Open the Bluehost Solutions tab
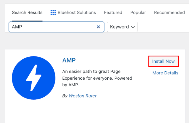Image resolution: width=189 pixels, height=123 pixels. click(x=73, y=12)
